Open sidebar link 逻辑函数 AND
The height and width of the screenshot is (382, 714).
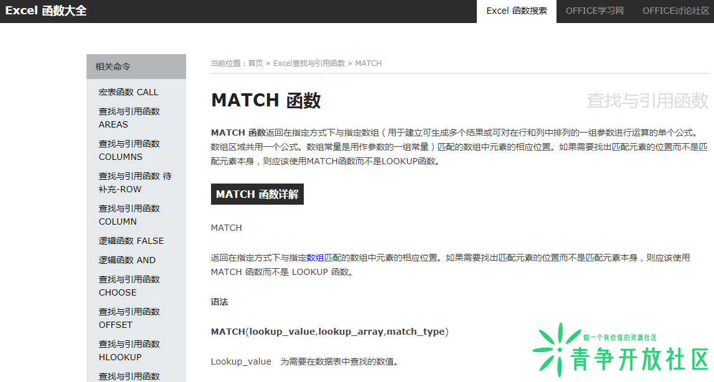127,260
